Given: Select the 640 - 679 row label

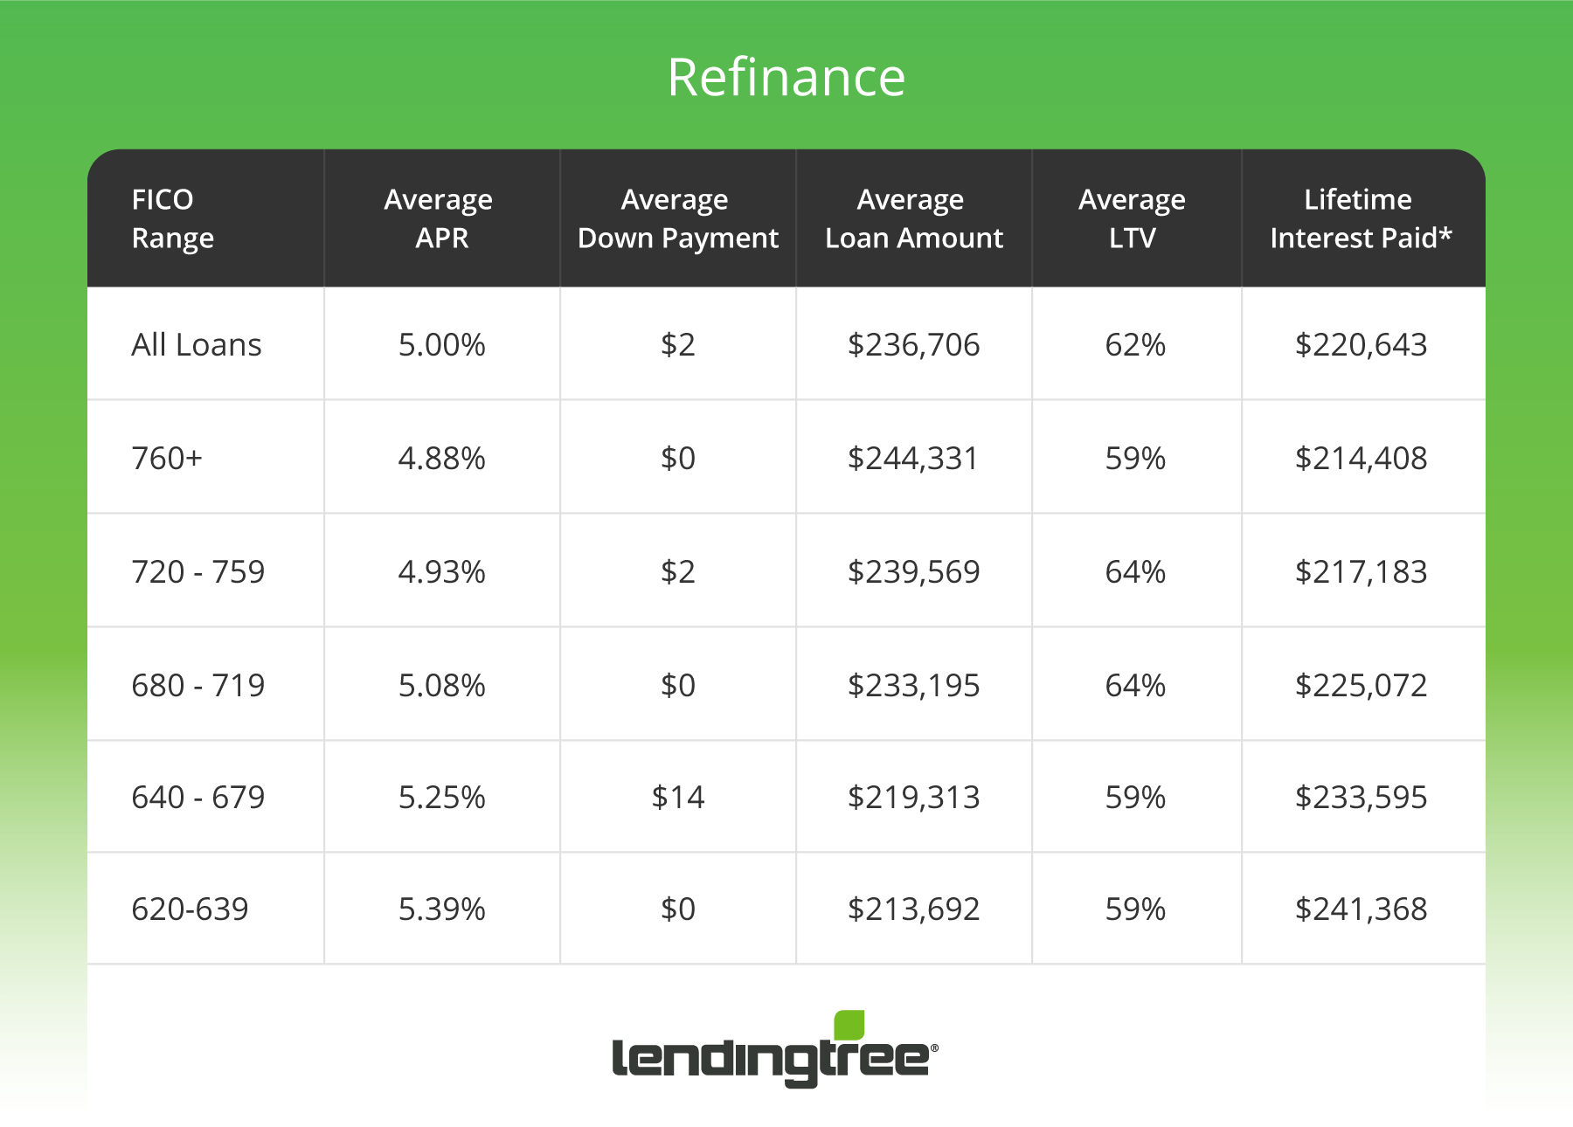Looking at the screenshot, I should [x=197, y=798].
